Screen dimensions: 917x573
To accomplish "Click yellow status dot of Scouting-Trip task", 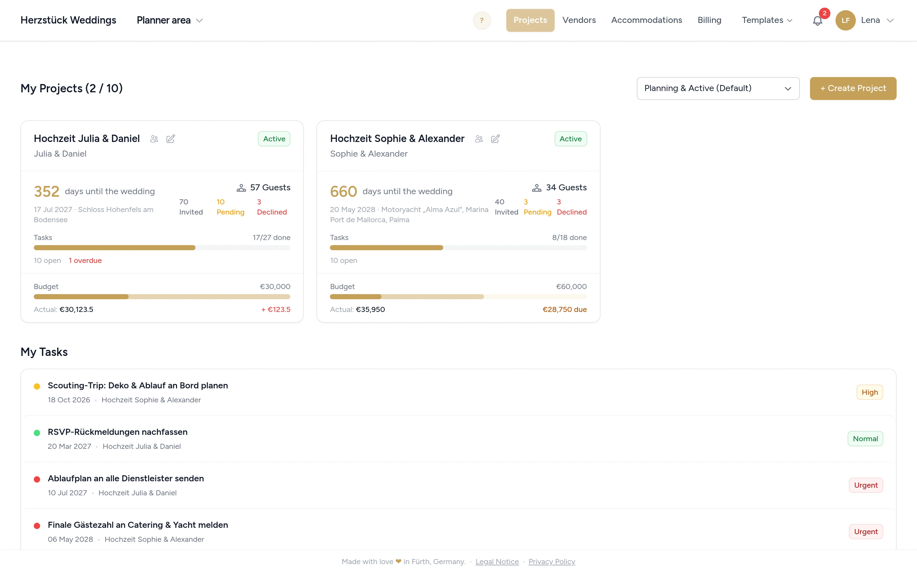I will click(37, 386).
